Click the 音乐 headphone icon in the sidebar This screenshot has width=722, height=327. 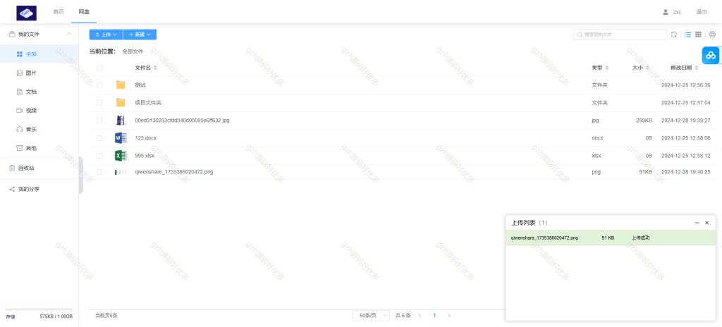[19, 130]
